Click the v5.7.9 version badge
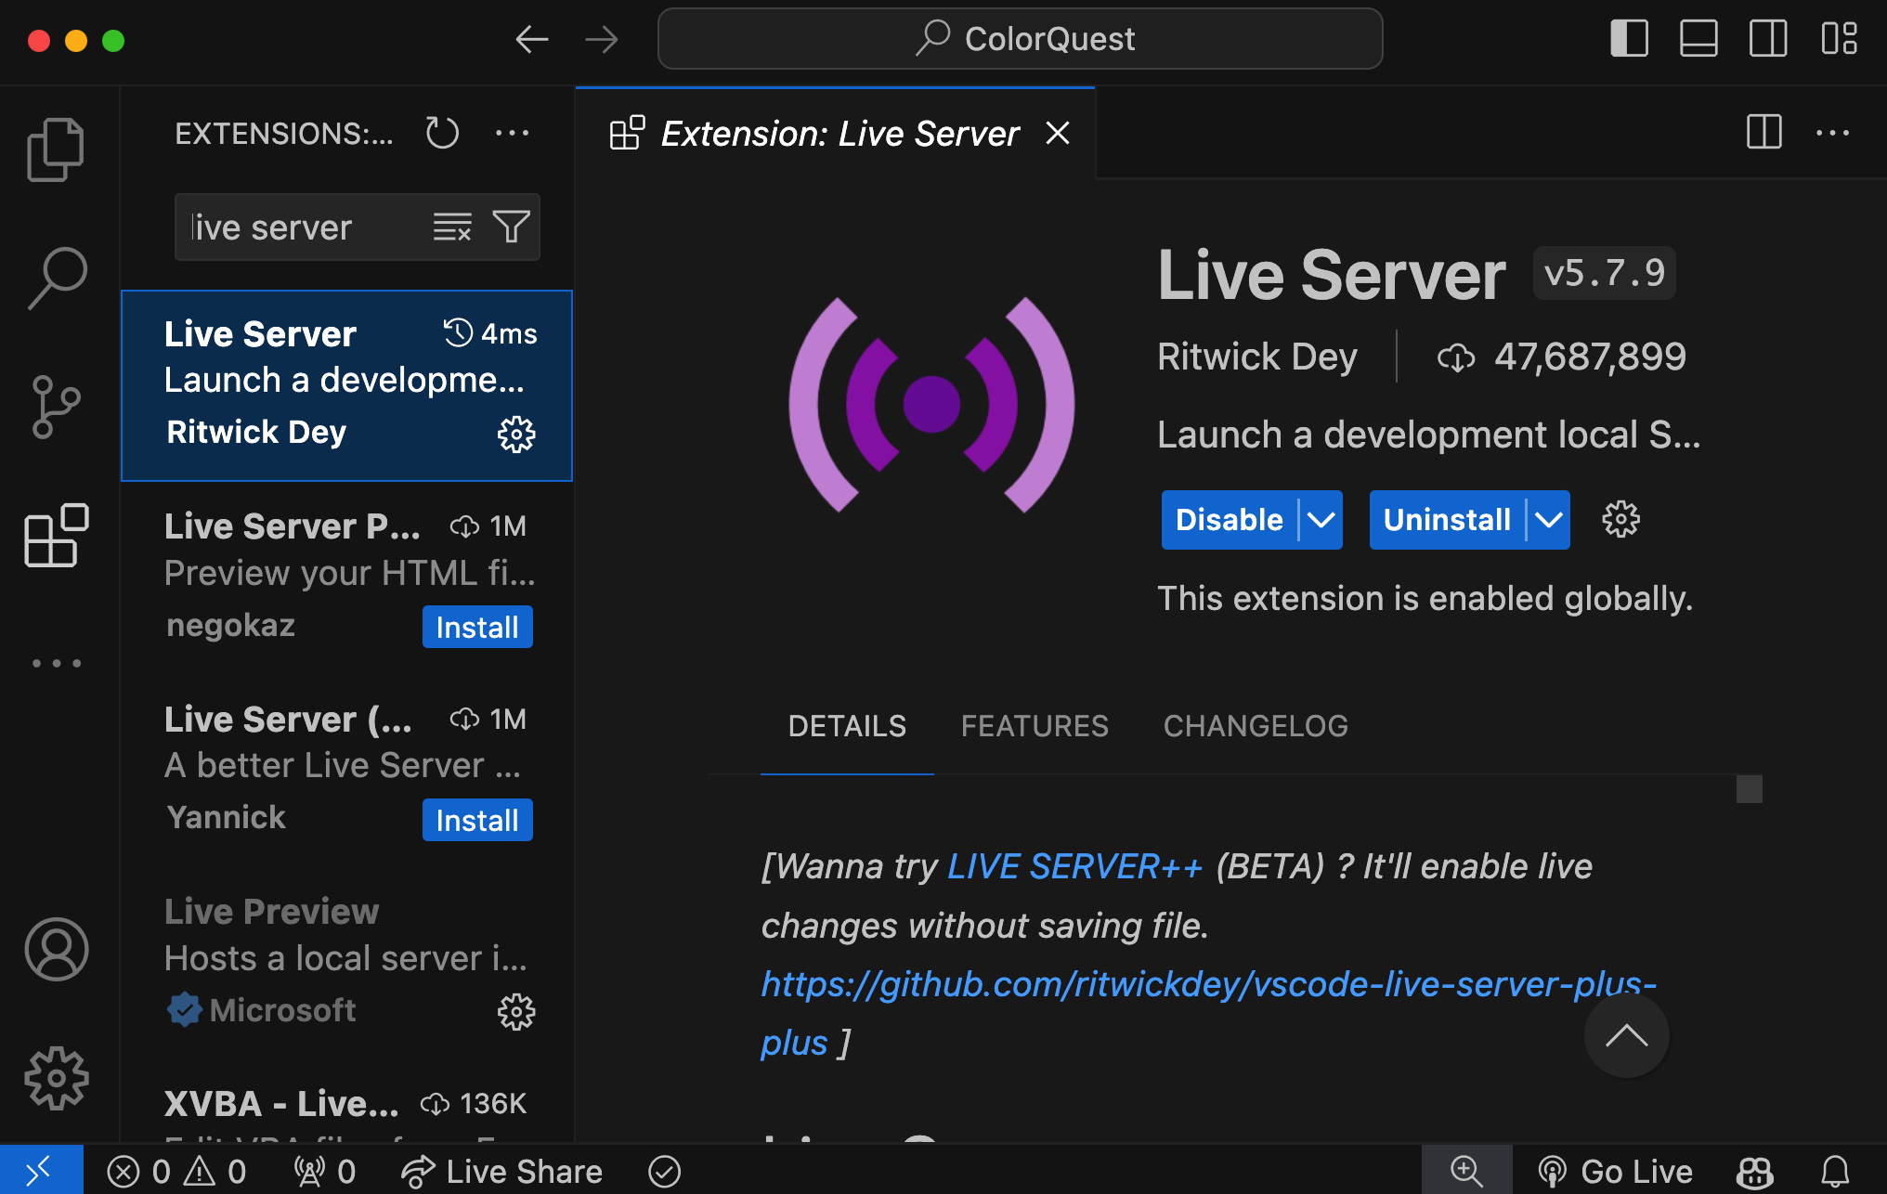 pyautogui.click(x=1605, y=273)
